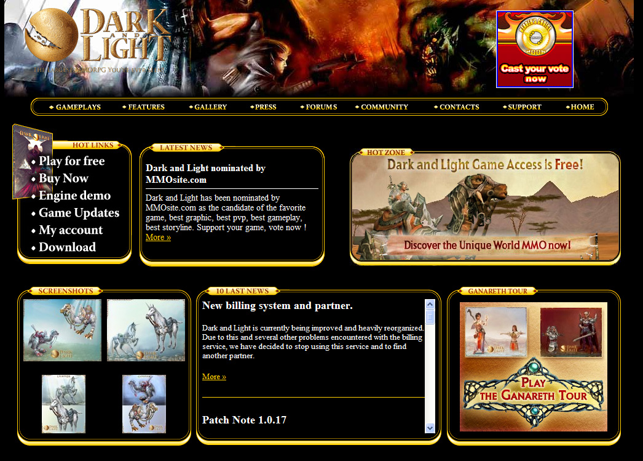
Task: Click the Play for free link
Action: (71, 161)
